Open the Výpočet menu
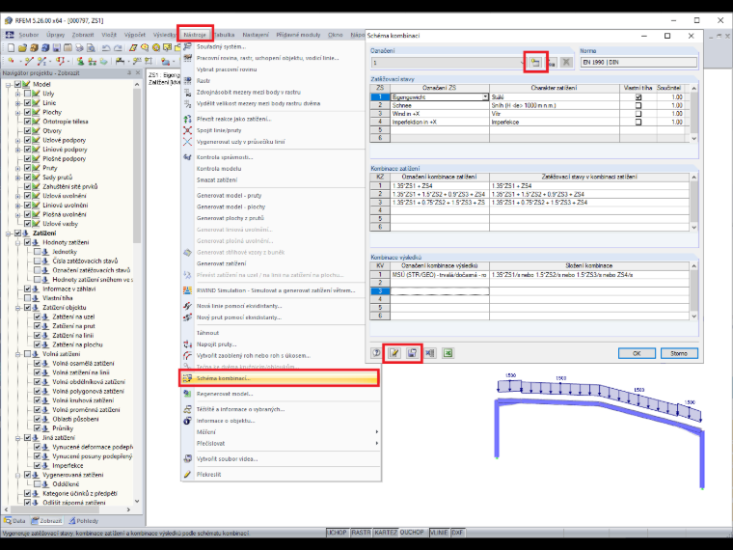733x550 pixels. coord(135,35)
